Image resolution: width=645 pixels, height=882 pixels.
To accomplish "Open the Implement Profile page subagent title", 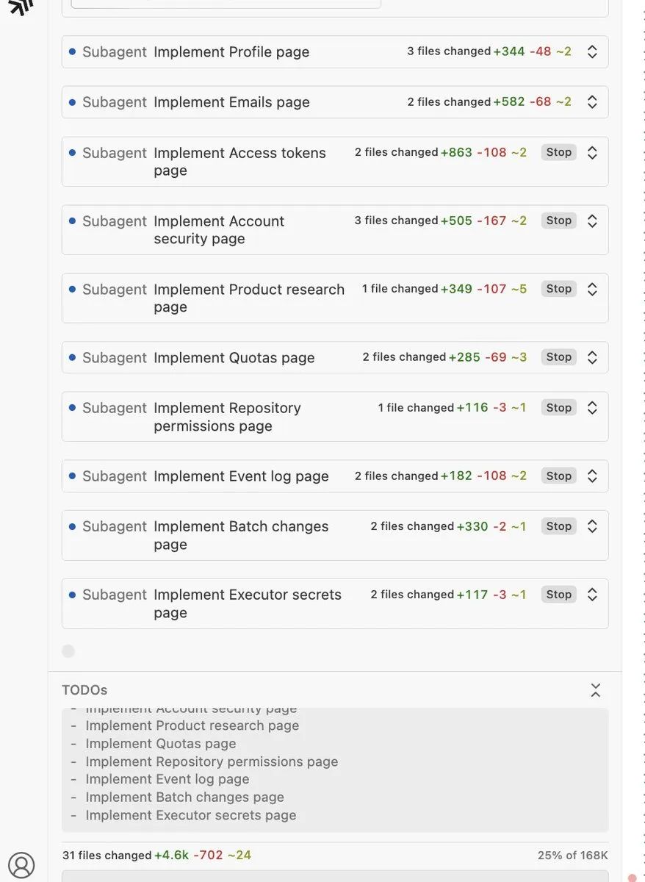I will (231, 52).
